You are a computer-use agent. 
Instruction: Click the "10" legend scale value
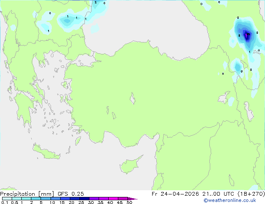tap(52, 202)
